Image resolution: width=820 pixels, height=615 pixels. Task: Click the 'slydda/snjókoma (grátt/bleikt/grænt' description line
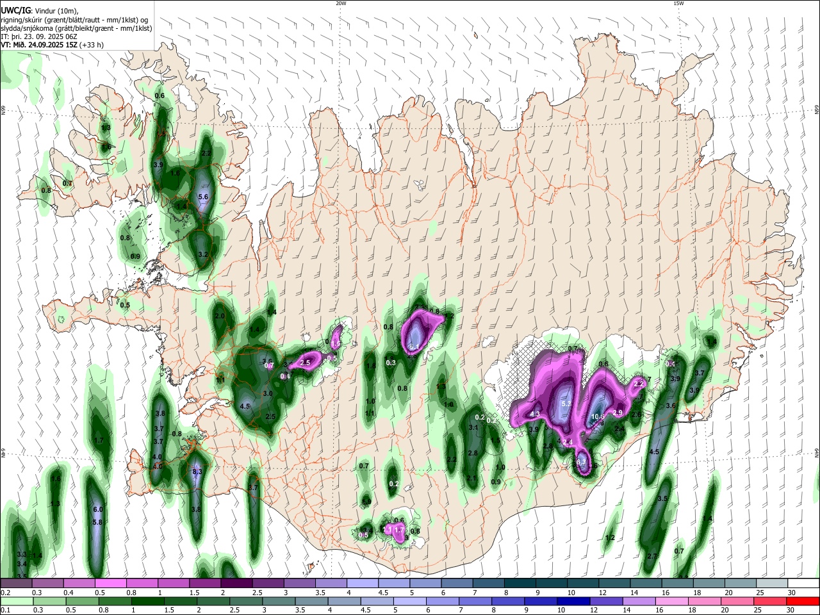point(76,28)
